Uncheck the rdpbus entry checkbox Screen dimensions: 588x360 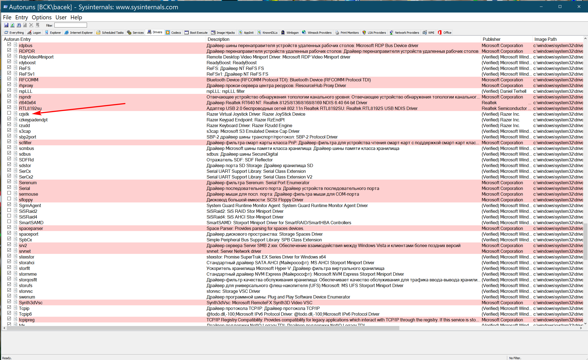point(9,44)
